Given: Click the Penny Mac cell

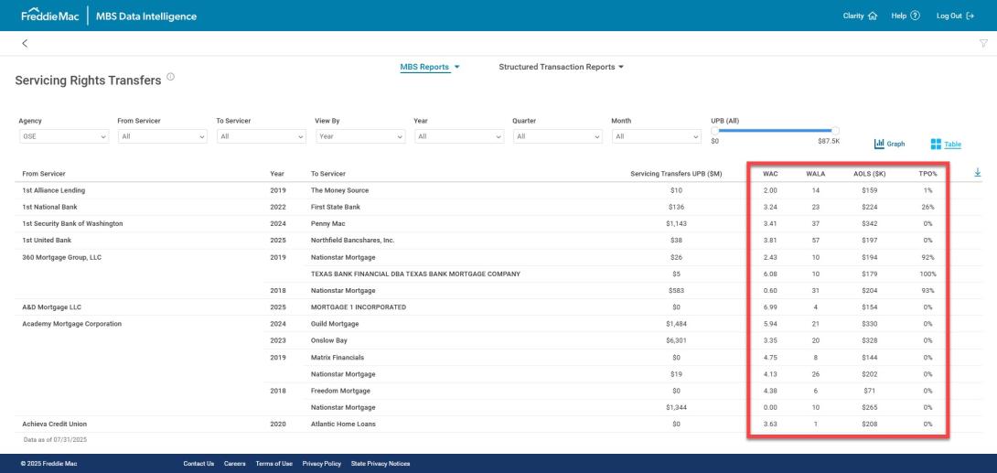Looking at the screenshot, I should (x=327, y=223).
